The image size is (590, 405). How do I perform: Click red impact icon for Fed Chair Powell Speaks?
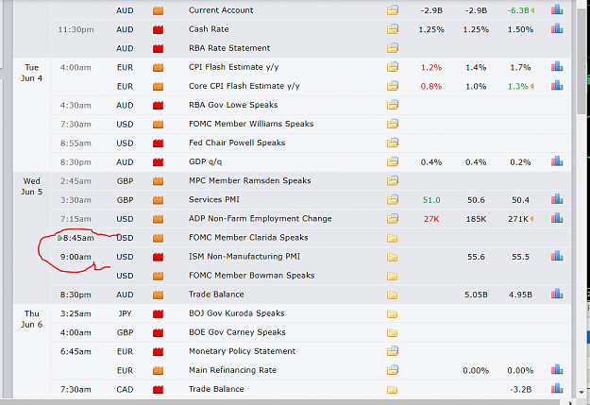(x=158, y=143)
